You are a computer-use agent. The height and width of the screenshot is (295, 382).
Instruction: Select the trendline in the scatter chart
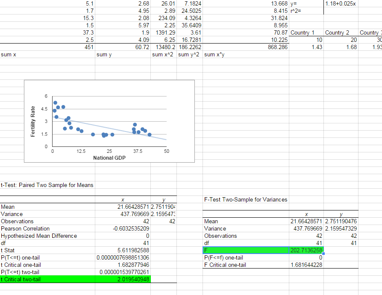tap(128, 131)
